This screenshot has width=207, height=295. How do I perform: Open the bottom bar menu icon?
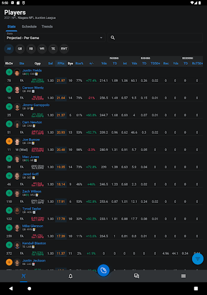coord(183,276)
